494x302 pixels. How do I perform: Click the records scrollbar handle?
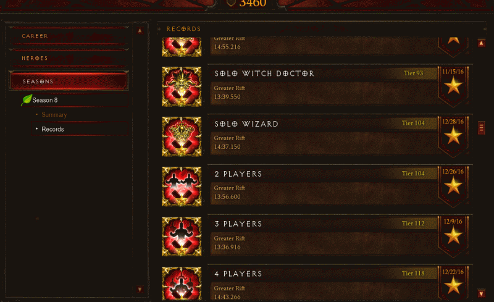pyautogui.click(x=482, y=128)
